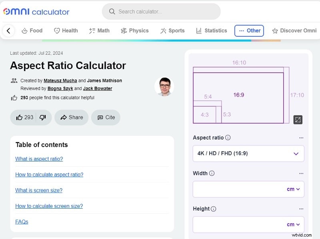Viewport: 320px width, 239px height.
Task: Change the Height unit from cm
Action: 293,225
